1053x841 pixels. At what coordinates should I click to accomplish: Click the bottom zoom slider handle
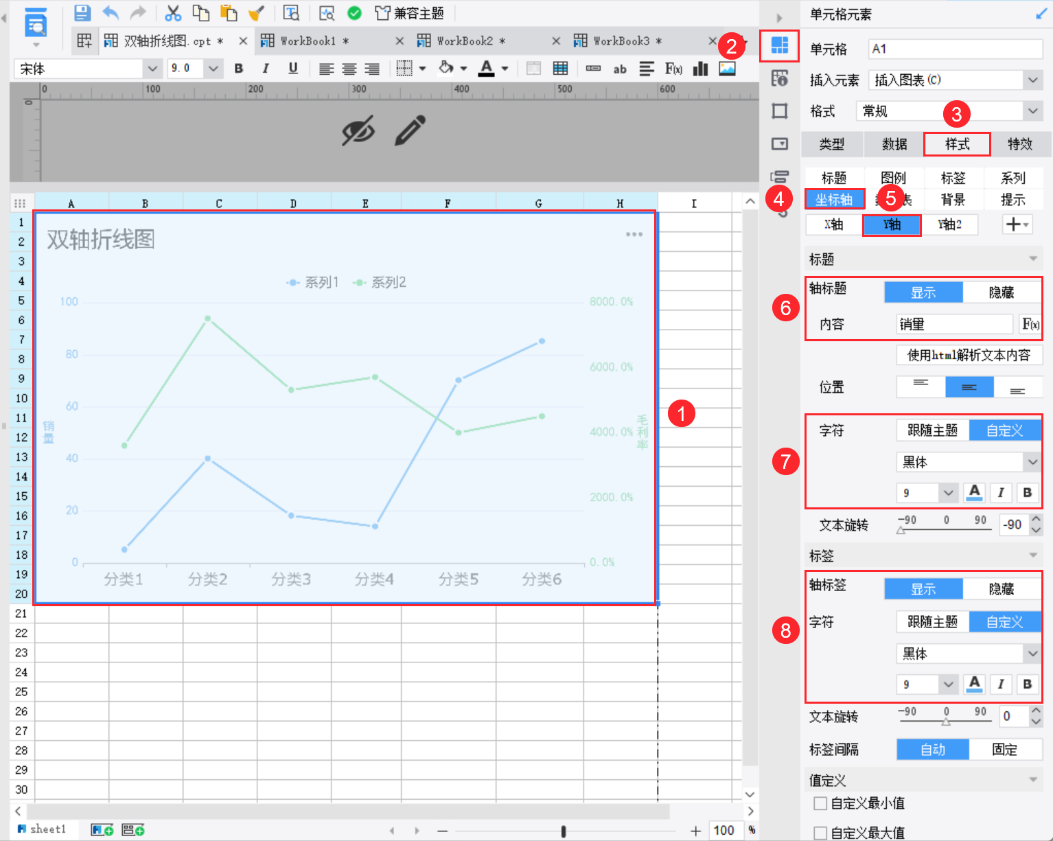coord(564,831)
